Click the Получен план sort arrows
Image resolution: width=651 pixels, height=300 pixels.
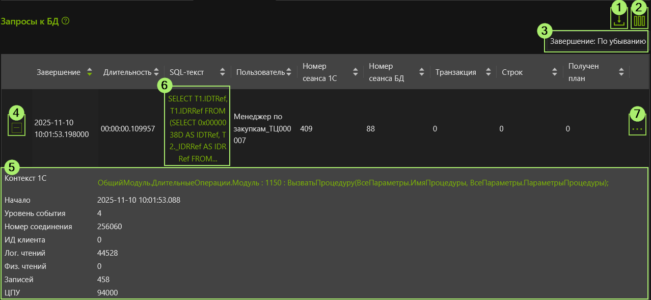point(621,72)
